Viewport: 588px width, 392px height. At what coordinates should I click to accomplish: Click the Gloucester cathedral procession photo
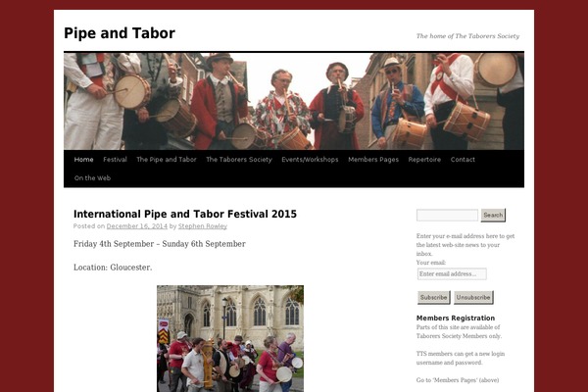[230, 339]
